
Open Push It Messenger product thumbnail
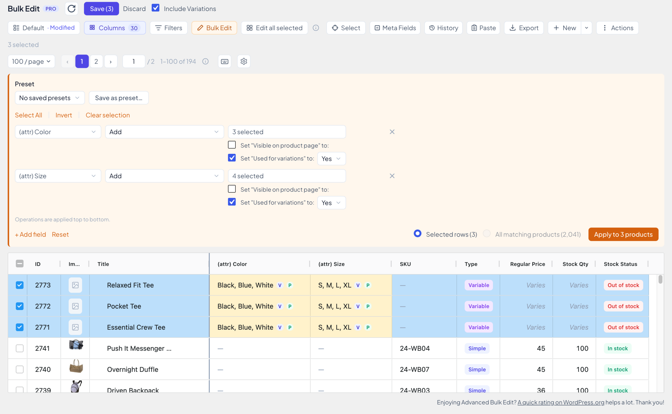click(76, 345)
